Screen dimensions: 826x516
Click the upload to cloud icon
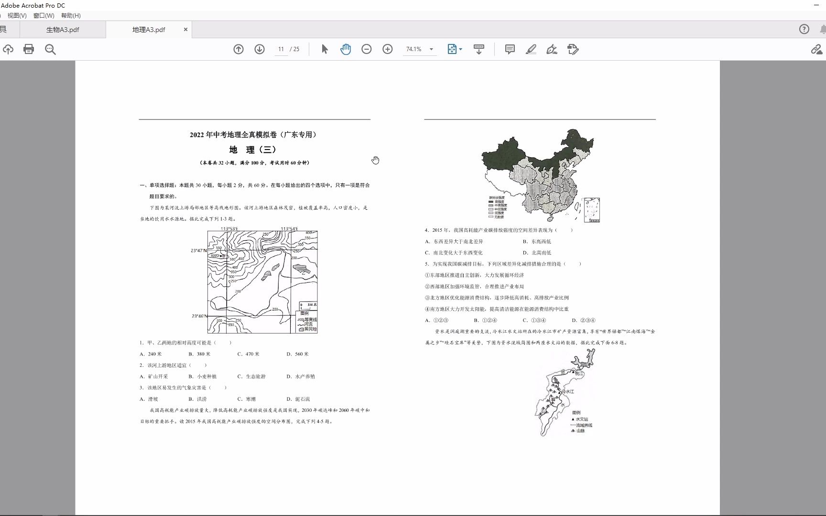pyautogui.click(x=8, y=49)
